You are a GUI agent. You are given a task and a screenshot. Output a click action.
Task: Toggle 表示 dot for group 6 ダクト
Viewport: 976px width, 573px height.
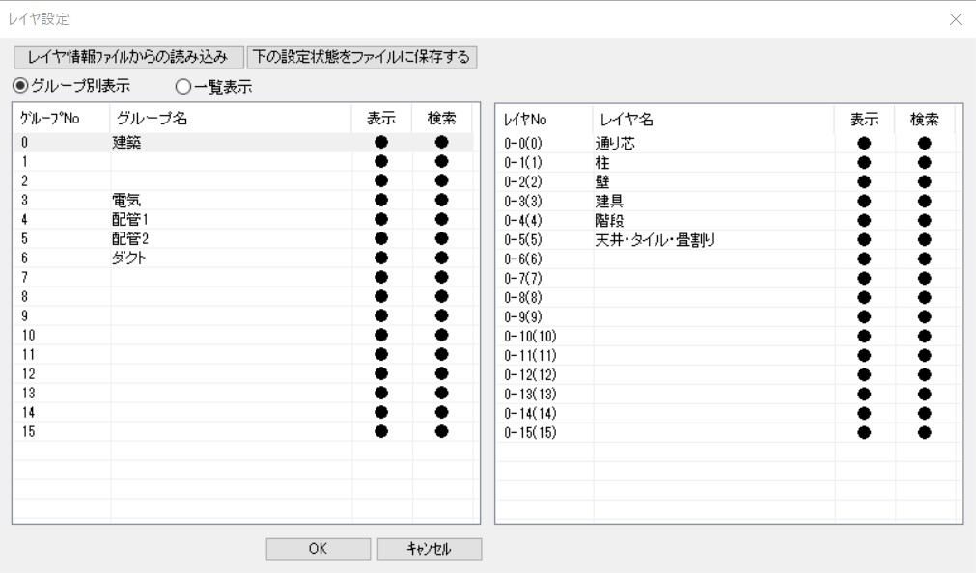pos(381,258)
